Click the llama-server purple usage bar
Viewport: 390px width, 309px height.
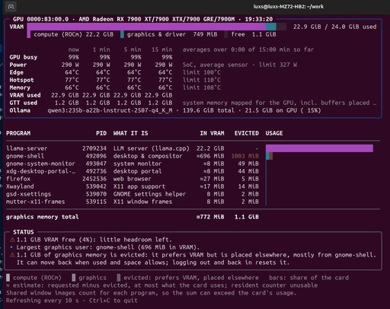(x=319, y=148)
